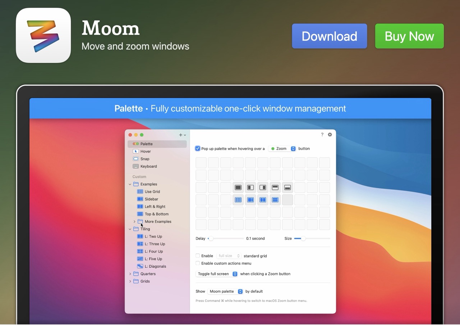Image resolution: width=460 pixels, height=325 pixels.
Task: Open the full size grid dropdown
Action: tap(229, 256)
